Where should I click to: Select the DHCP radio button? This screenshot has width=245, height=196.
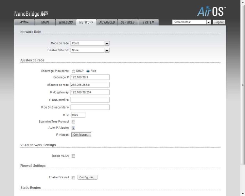(74, 71)
